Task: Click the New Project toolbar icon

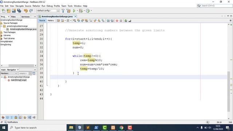Action: (x=9, y=11)
